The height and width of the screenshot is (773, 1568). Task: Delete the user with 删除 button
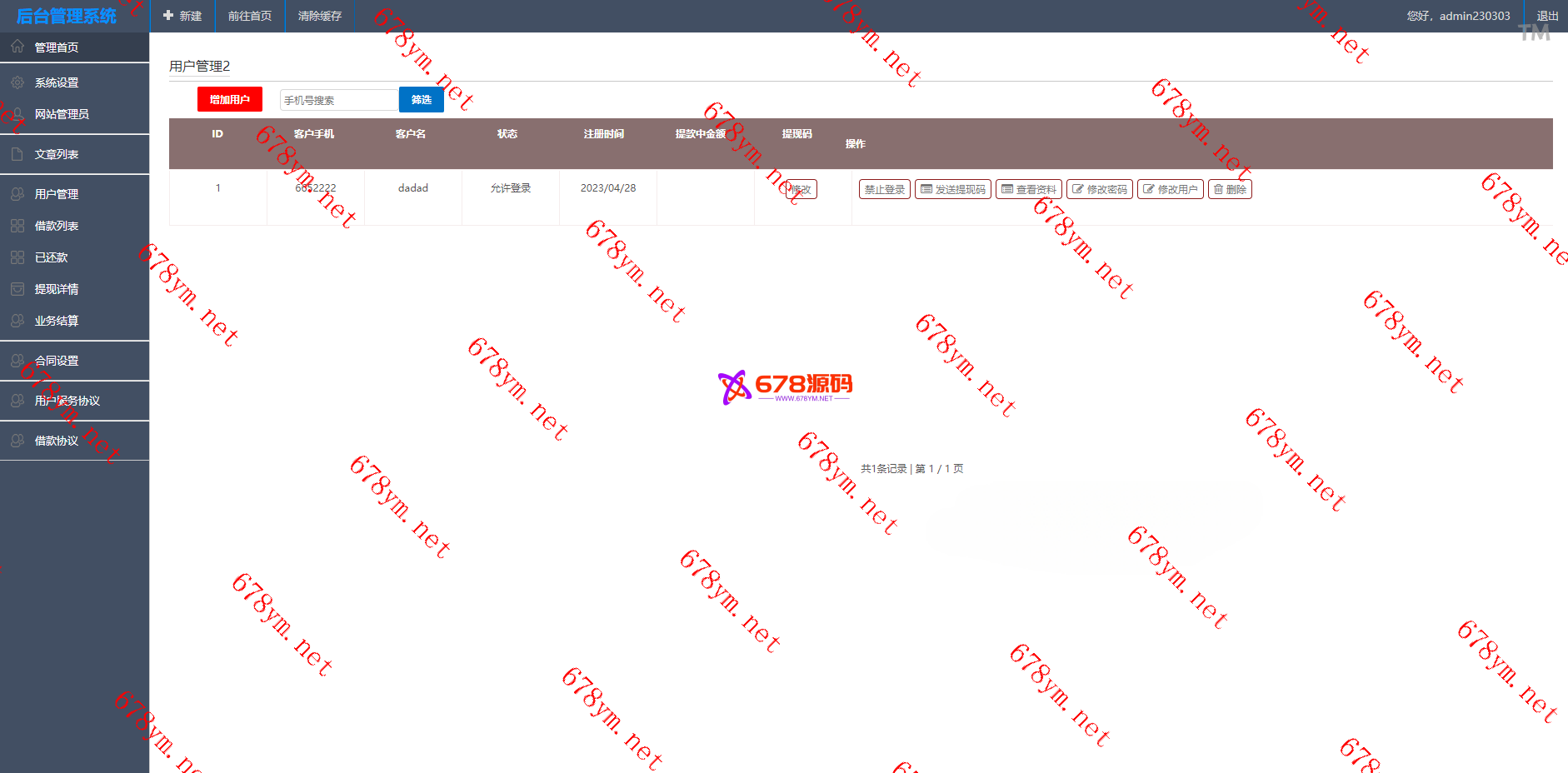(x=1230, y=189)
